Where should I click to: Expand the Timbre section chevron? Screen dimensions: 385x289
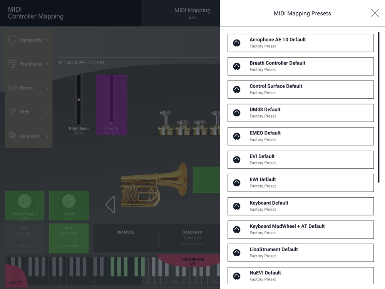47,88
